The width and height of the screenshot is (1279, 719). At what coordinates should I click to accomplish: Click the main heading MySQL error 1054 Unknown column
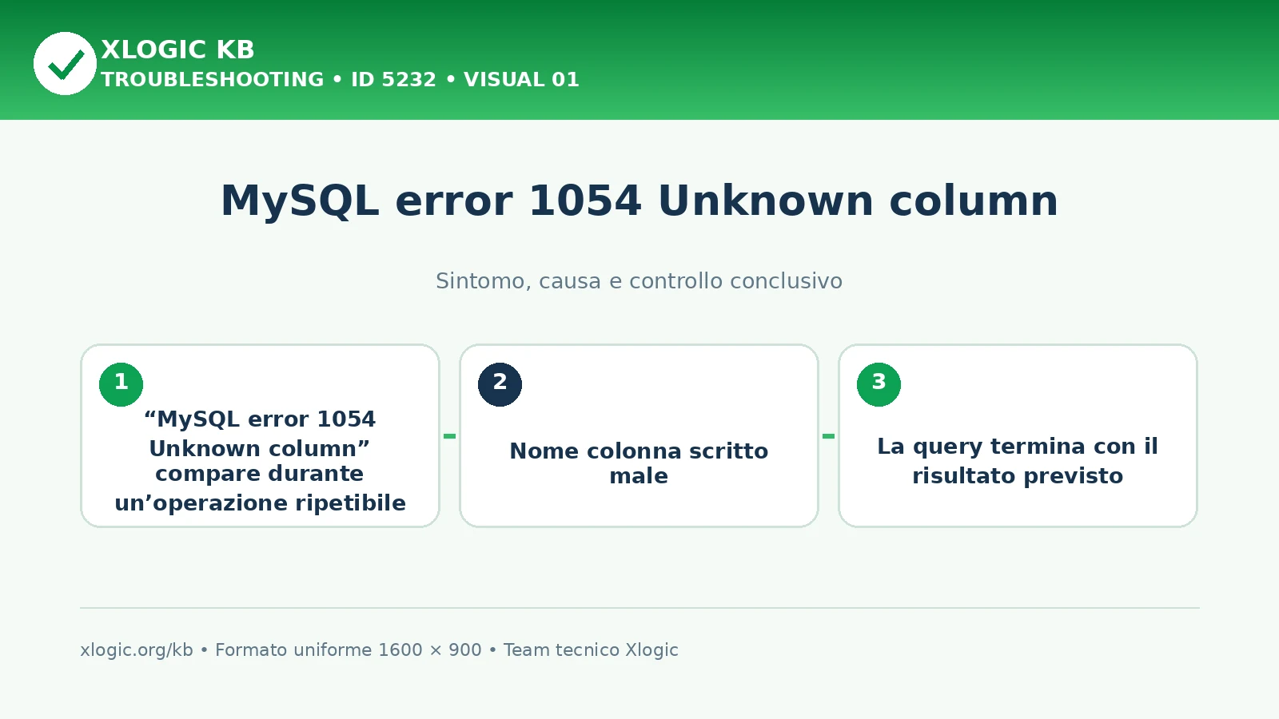pos(639,201)
